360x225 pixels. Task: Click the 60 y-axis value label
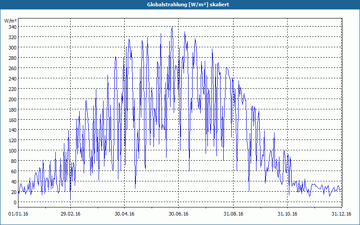pyautogui.click(x=13, y=171)
